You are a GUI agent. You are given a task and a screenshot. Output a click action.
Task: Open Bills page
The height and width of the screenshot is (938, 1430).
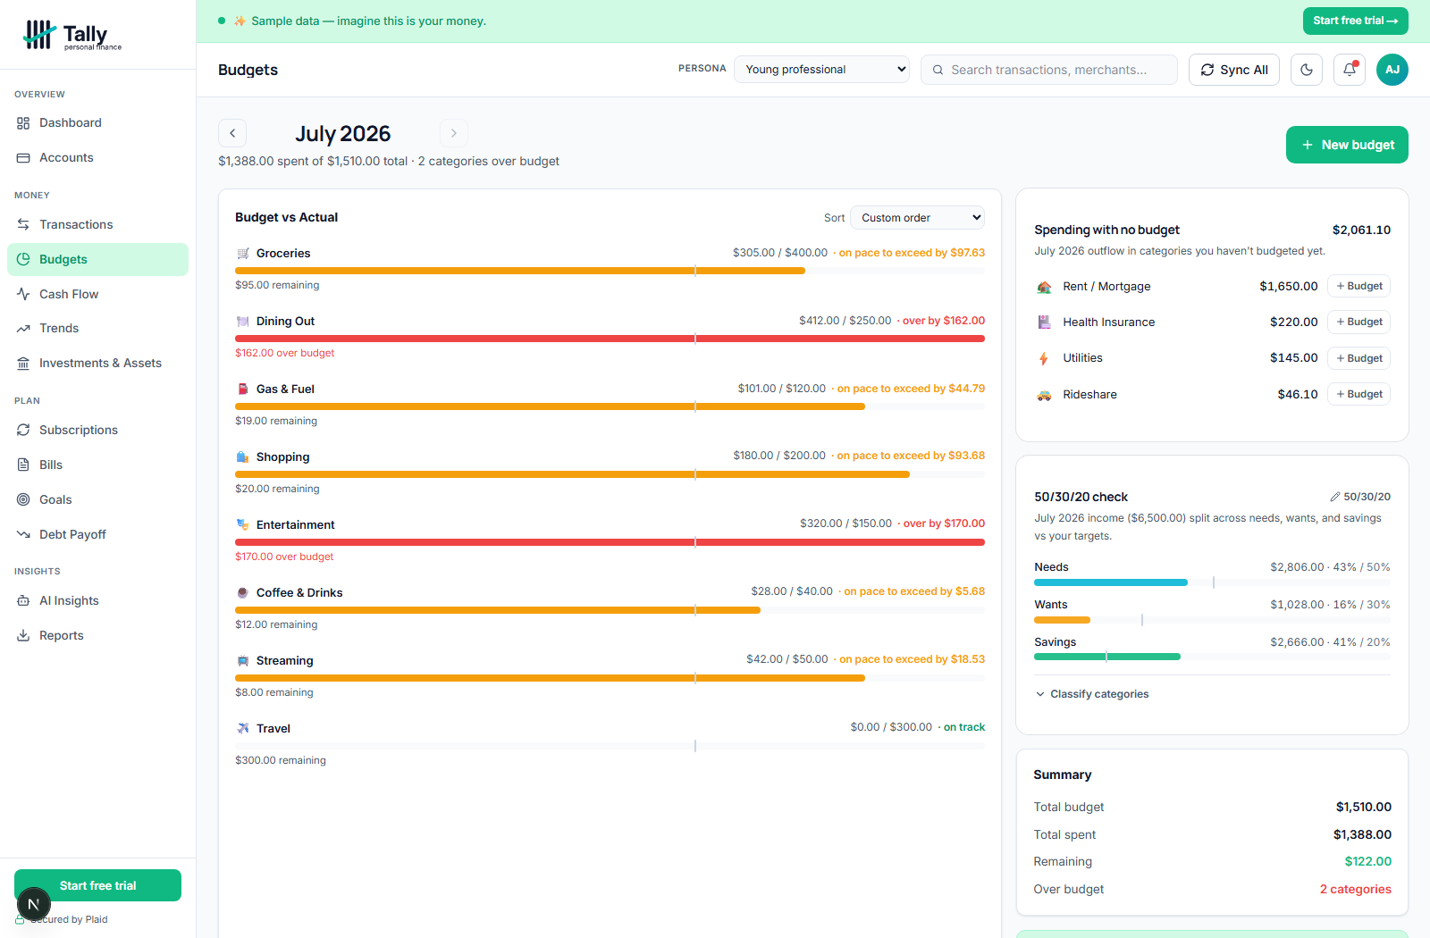coord(98,465)
